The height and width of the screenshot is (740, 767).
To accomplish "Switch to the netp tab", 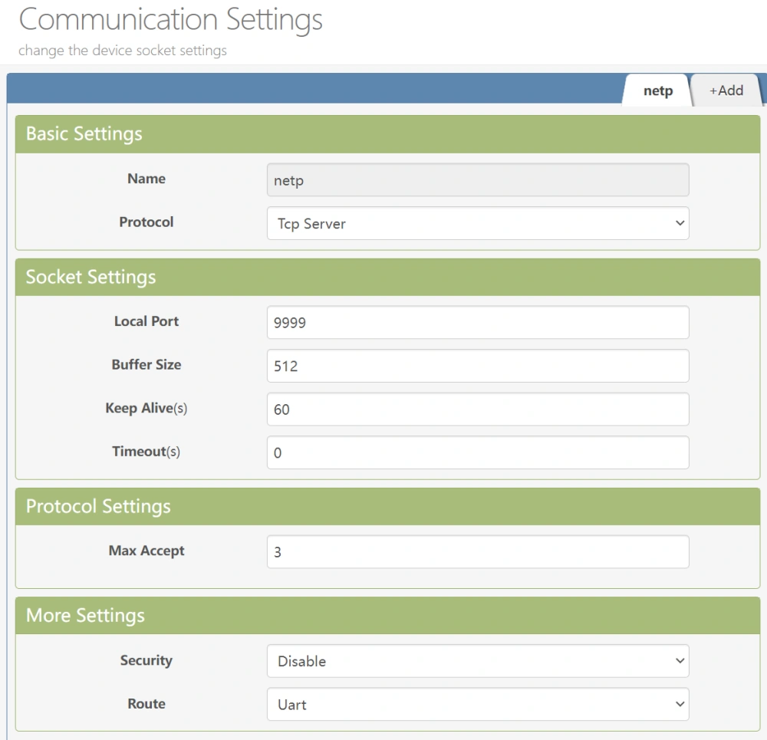I will coord(657,90).
